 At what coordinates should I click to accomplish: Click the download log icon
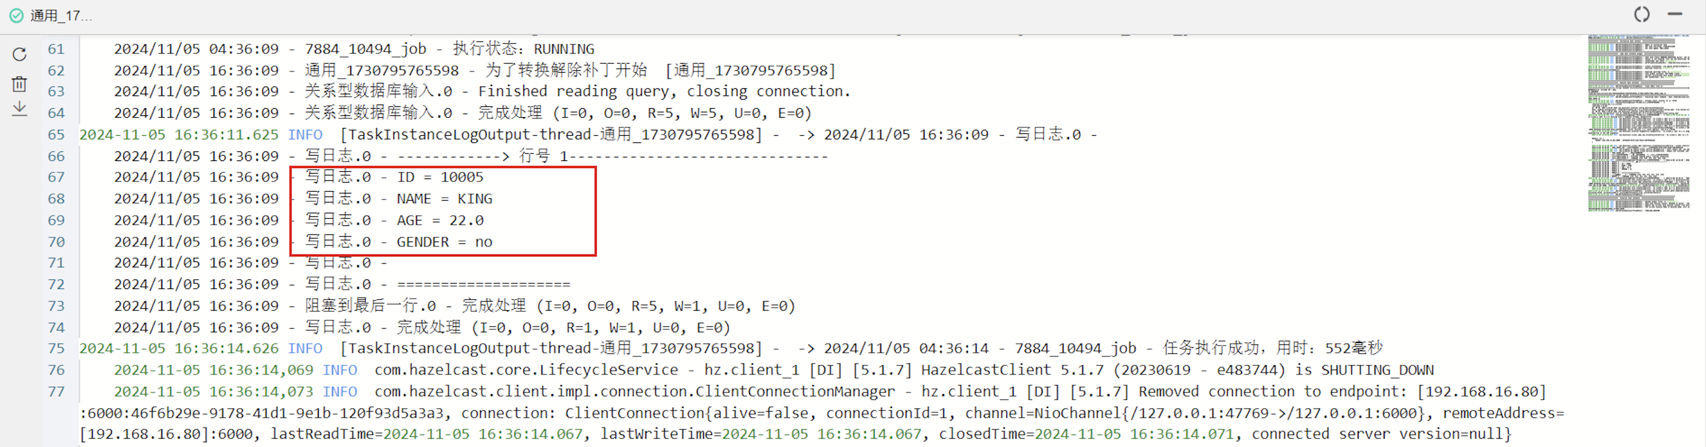click(19, 108)
